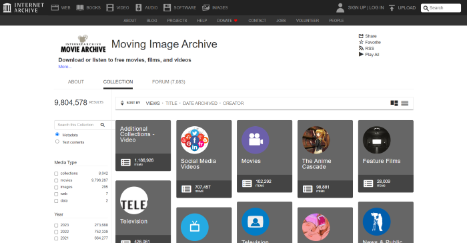The image size is (467, 243).
Task: Open the Images section icon
Action: 205,7
